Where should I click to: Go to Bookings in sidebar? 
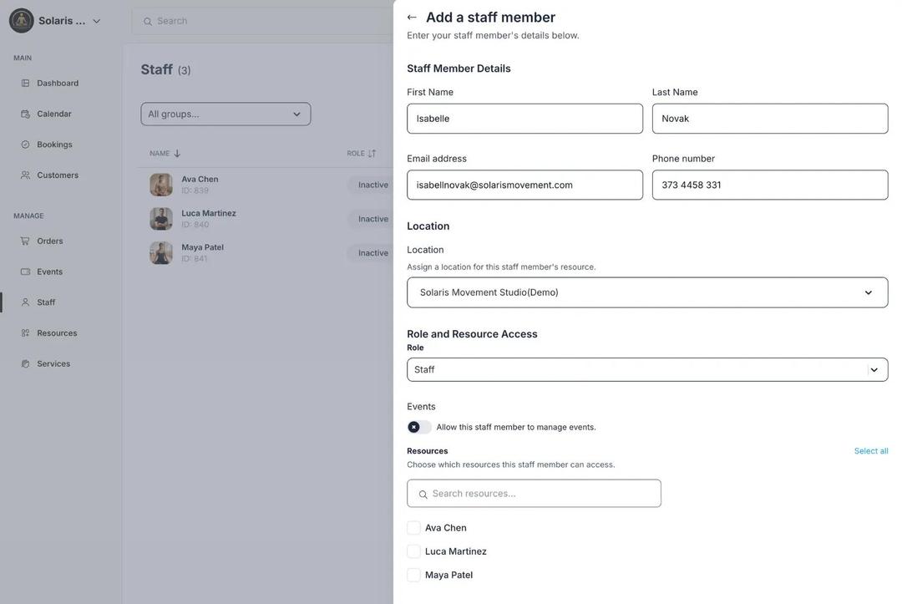pos(54,145)
